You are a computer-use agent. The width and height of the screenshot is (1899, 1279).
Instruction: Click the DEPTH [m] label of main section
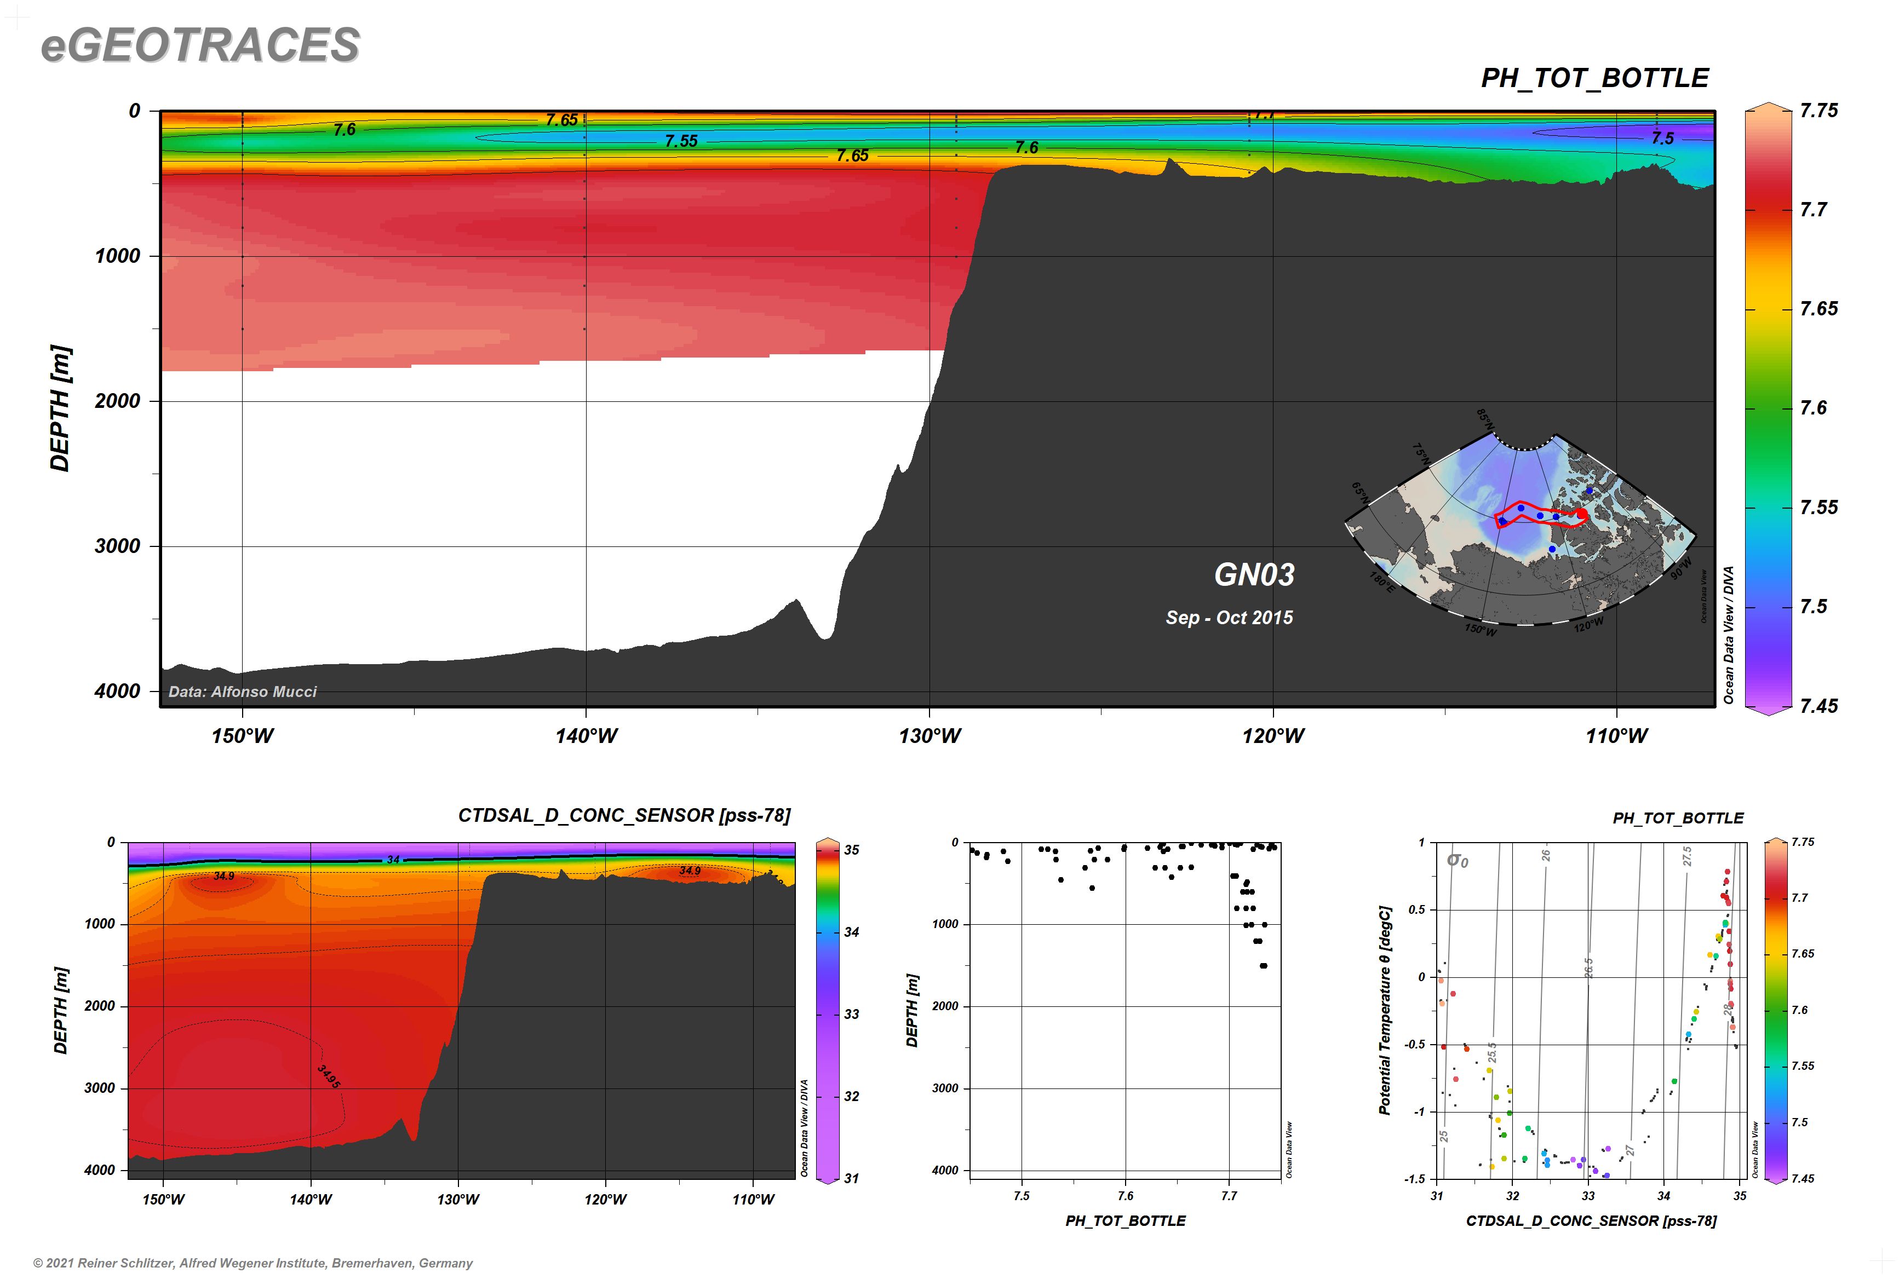(60, 408)
